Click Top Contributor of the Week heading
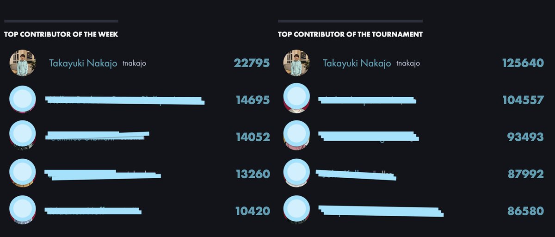The width and height of the screenshot is (555, 237). pos(61,34)
